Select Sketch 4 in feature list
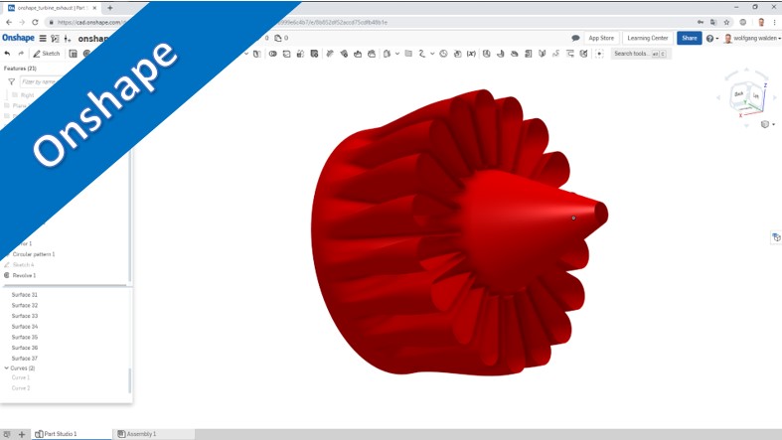This screenshot has height=440, width=782. (x=24, y=264)
